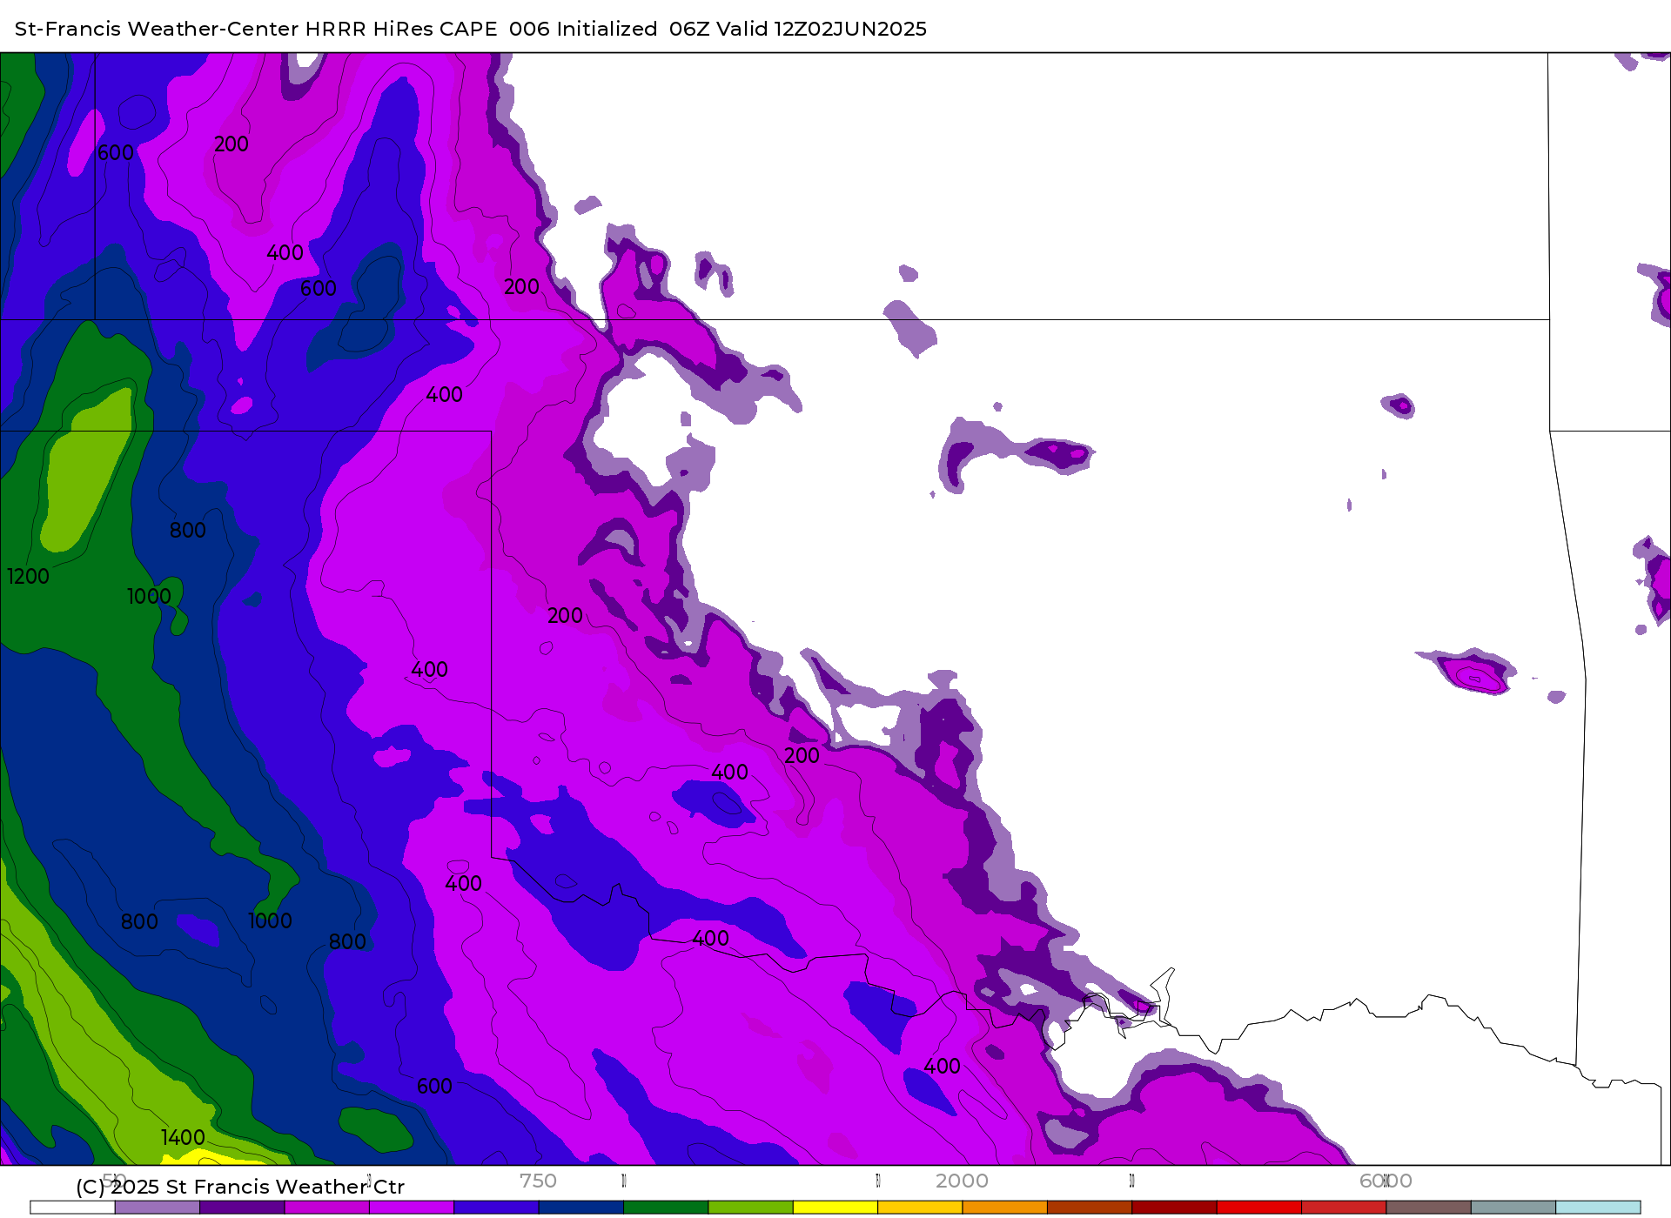Click 'HRRR HiRes CAPE' in the title
This screenshot has width=1671, height=1218.
pos(401,29)
